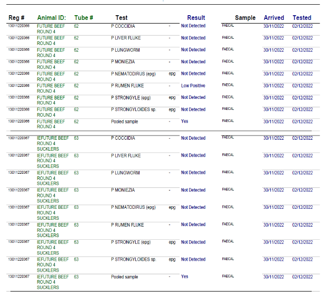This screenshot has width=331, height=302.
Task: Select "P LIVER FLUKE" test for tube 62
Action: pyautogui.click(x=126, y=38)
